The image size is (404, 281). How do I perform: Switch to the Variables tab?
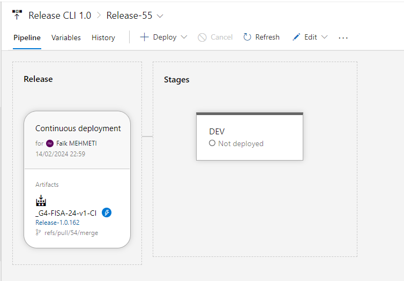(x=66, y=37)
